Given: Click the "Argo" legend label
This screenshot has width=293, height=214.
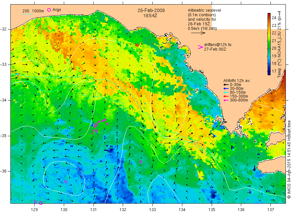Looking at the screenshot, I should [57, 10].
